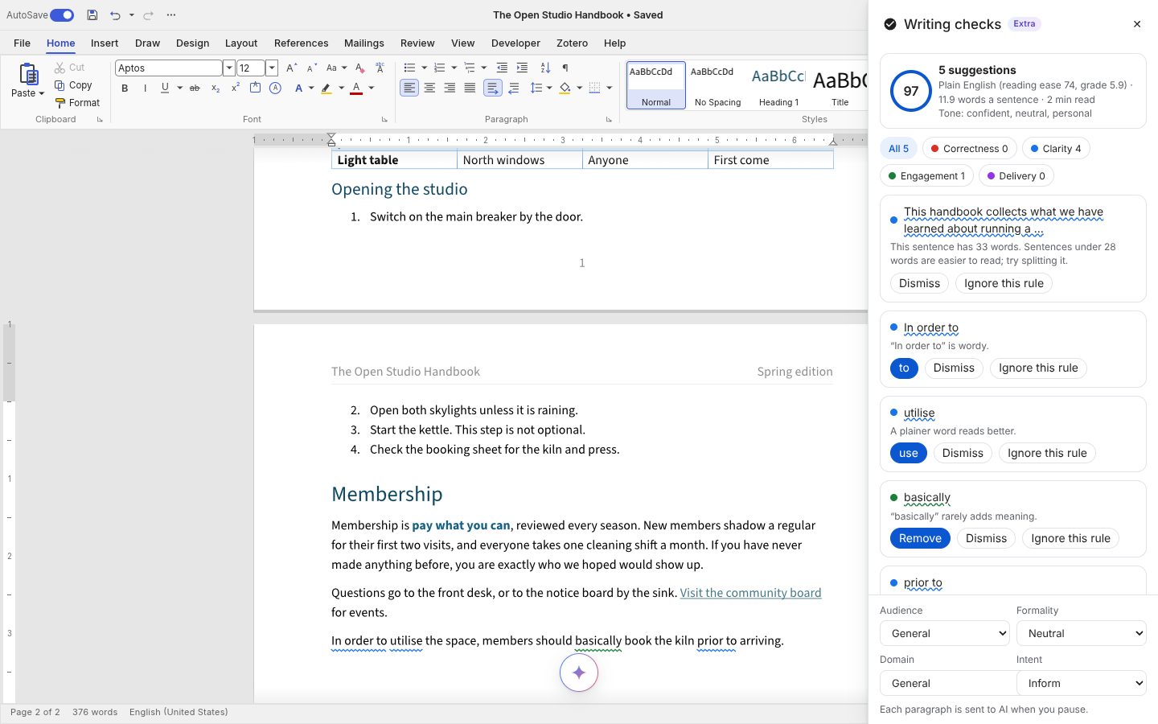Viewport: 1158px width, 724px height.
Task: Follow the "Visit the community board" link
Action: click(750, 593)
